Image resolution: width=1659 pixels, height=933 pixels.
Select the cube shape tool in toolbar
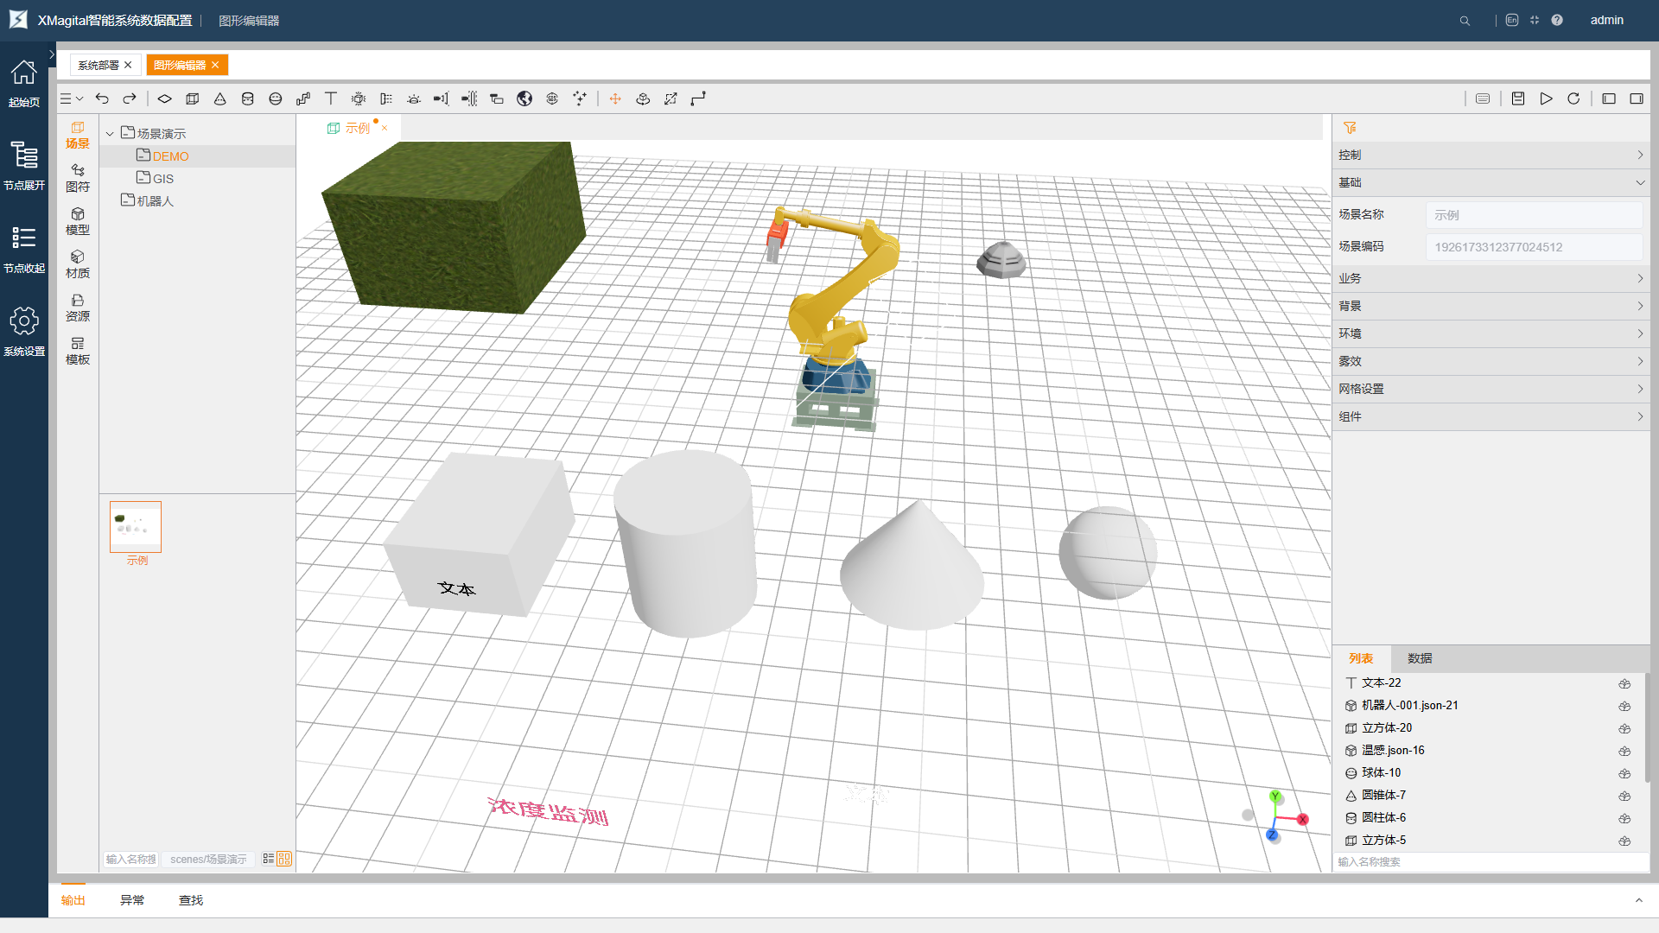click(193, 99)
